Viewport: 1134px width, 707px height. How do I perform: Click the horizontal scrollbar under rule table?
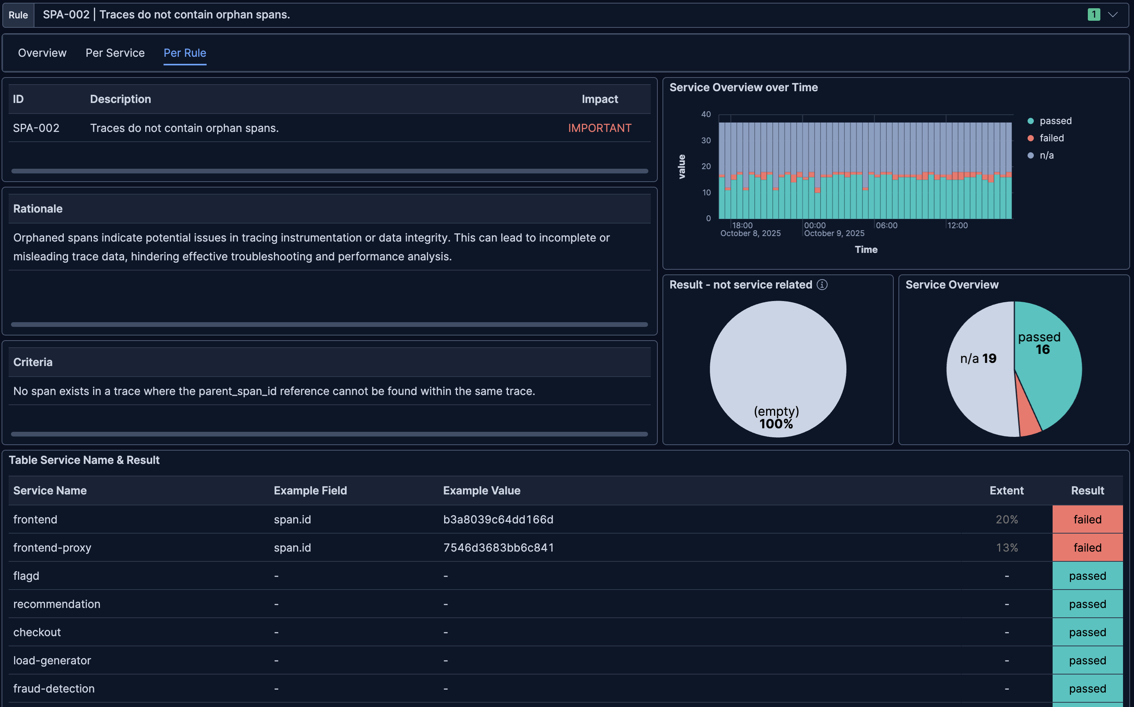point(329,171)
